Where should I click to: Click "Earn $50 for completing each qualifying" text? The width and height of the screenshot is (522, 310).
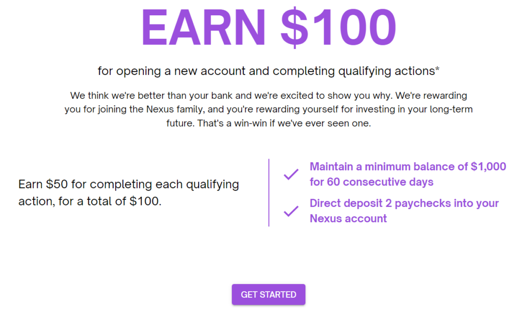point(128,184)
